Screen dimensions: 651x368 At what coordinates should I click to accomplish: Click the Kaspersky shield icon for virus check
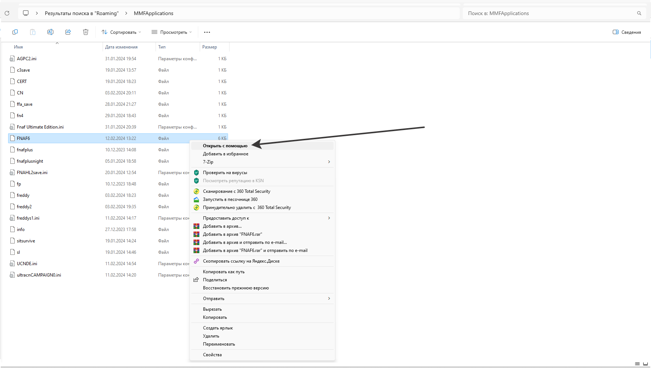coord(196,173)
